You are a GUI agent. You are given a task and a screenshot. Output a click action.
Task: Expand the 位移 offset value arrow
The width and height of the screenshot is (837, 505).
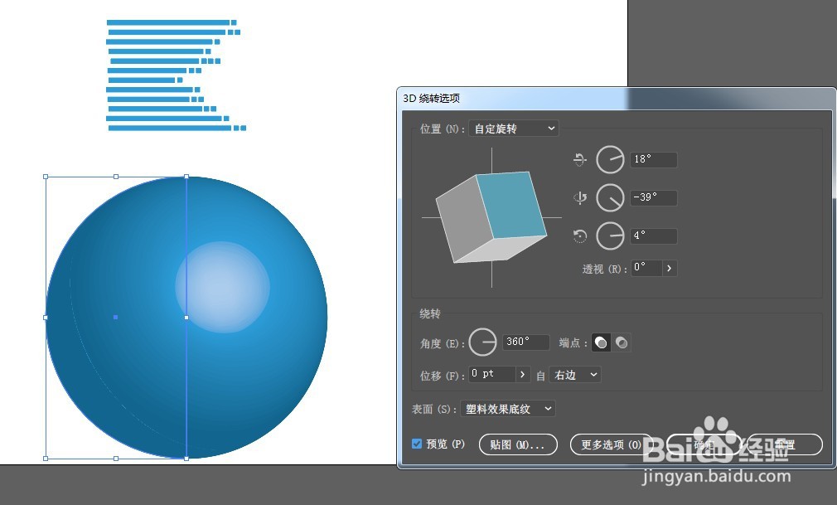523,375
